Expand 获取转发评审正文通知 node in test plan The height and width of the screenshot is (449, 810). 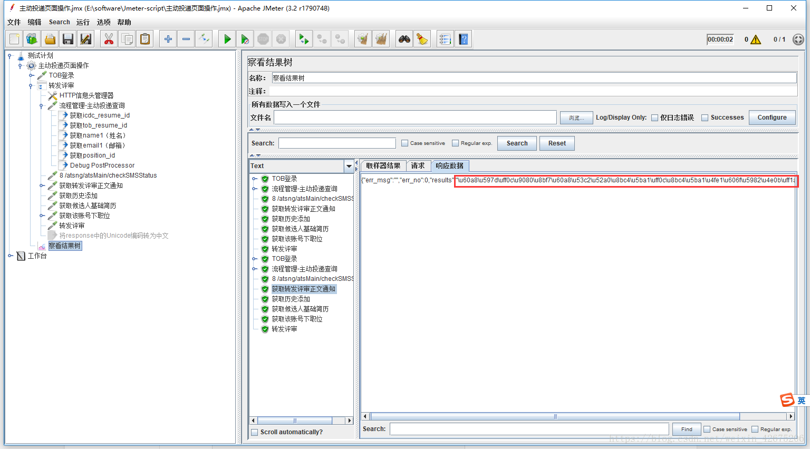pos(42,186)
